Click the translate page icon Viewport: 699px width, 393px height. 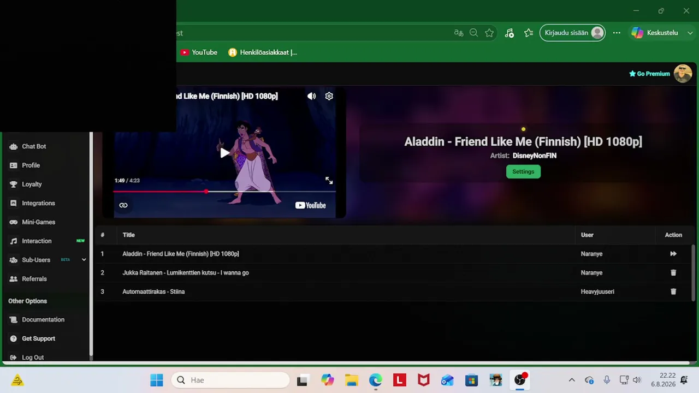tap(459, 33)
